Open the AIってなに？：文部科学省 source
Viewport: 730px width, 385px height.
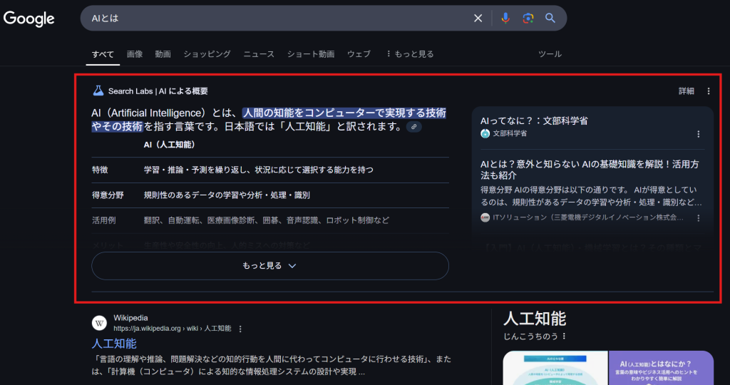[x=534, y=121]
